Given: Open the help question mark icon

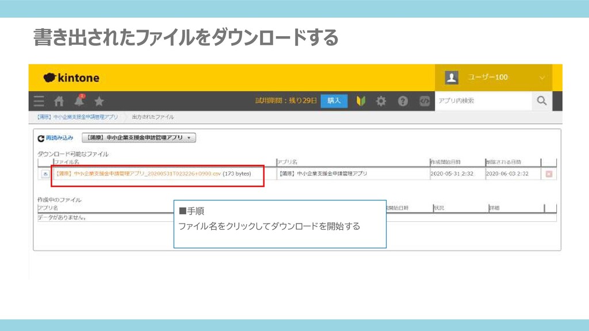Looking at the screenshot, I should coord(403,101).
